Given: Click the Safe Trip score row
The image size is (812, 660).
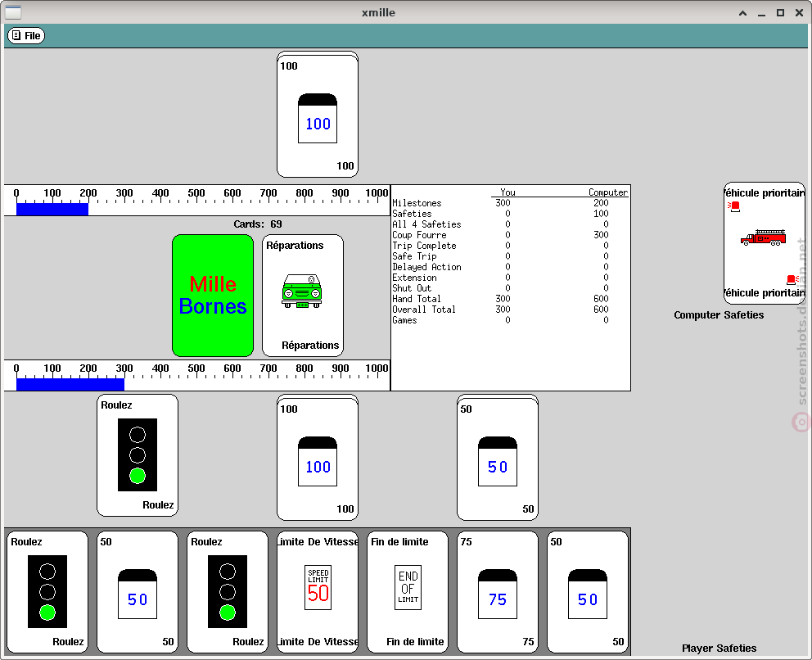Looking at the screenshot, I should 510,256.
